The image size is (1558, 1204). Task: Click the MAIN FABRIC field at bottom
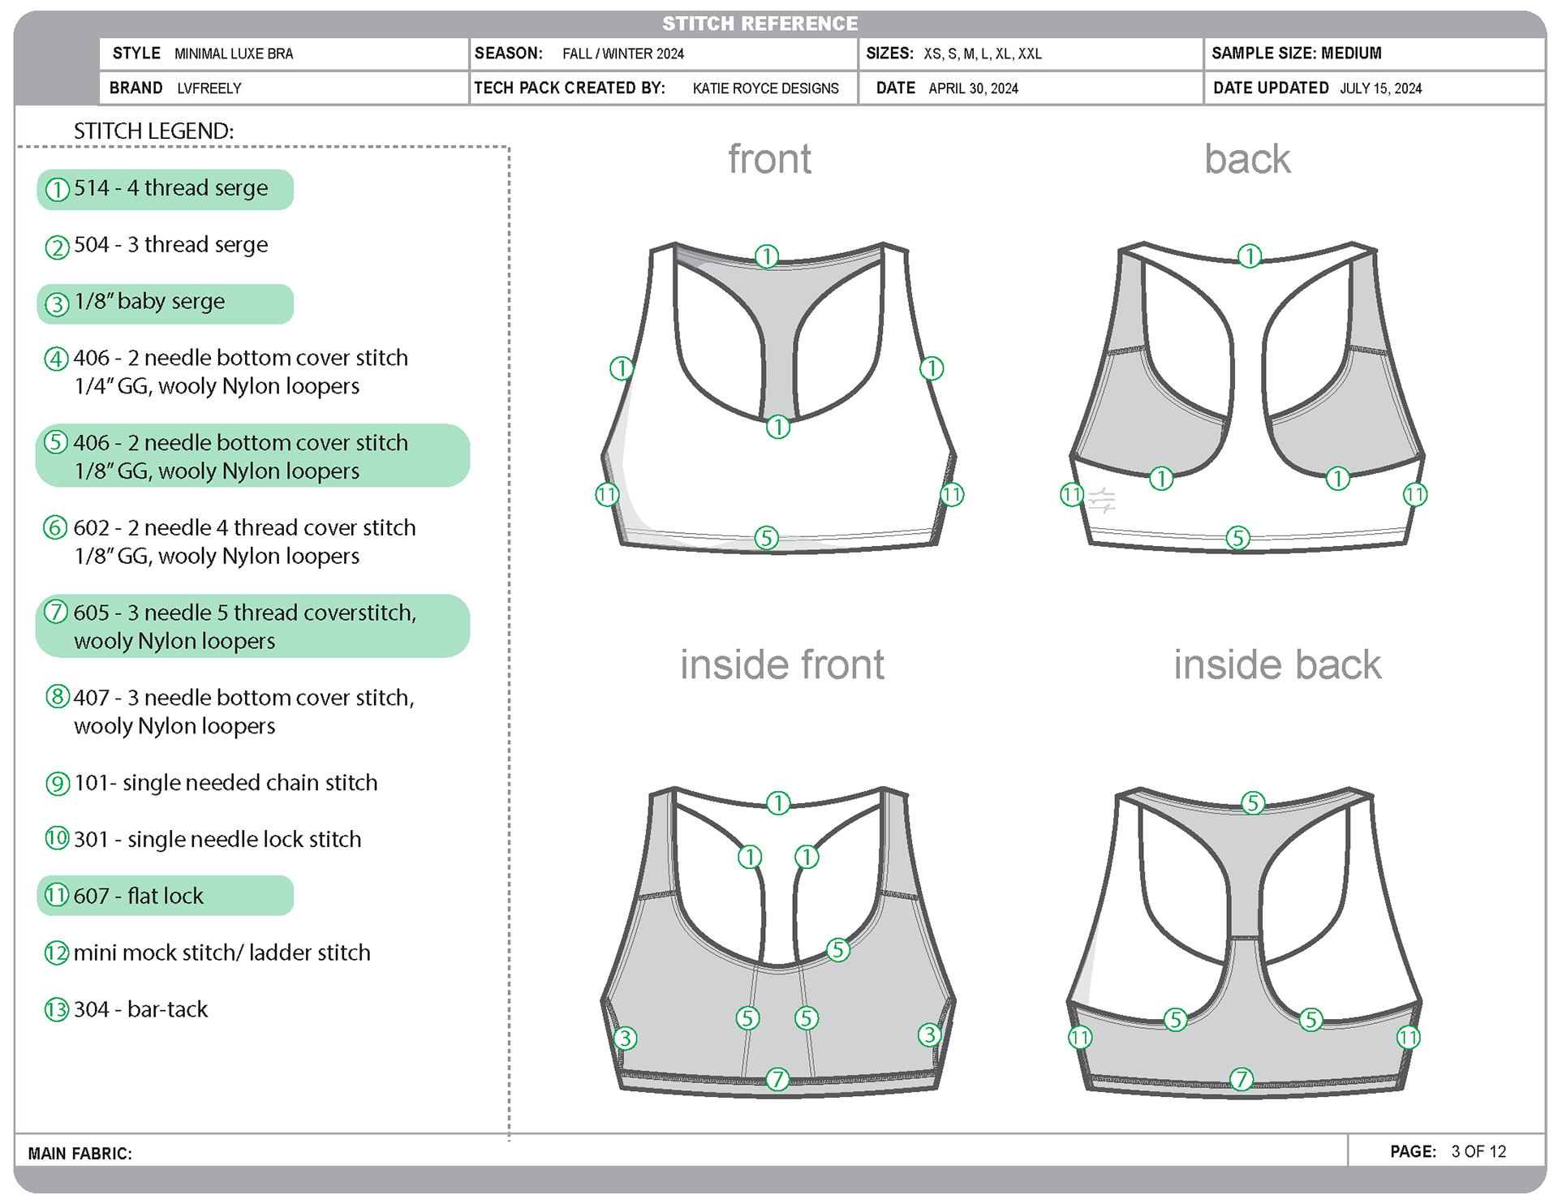click(80, 1154)
